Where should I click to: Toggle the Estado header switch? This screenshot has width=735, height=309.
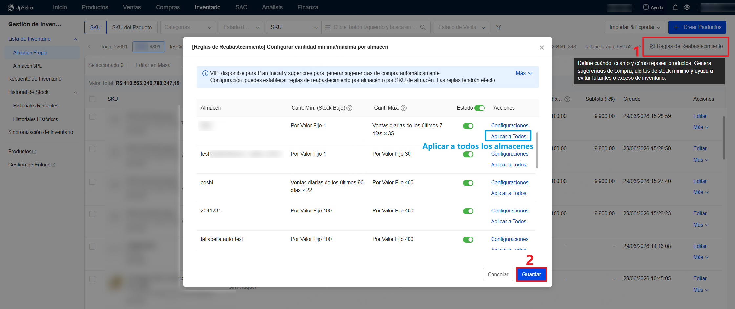click(x=479, y=108)
